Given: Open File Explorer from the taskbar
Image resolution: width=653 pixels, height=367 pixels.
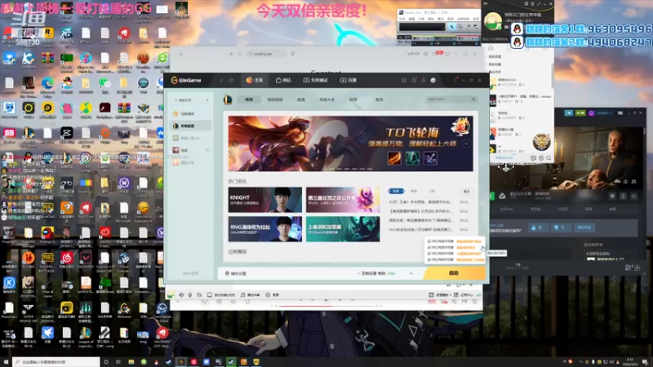Looking at the screenshot, I should (x=131, y=362).
